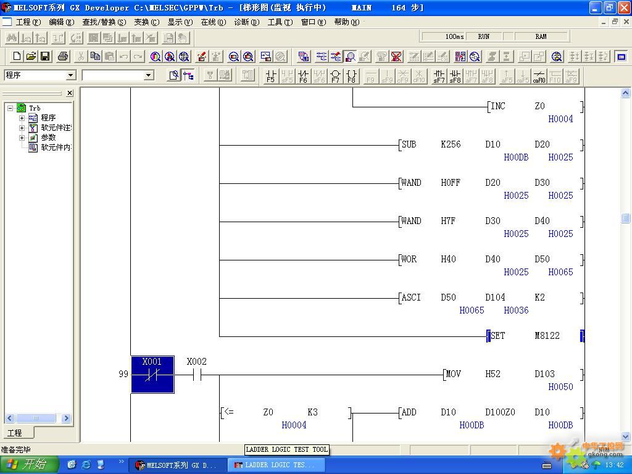Click the SET M8122 instruction
Viewport: 632px width, 474px height.
pos(535,336)
